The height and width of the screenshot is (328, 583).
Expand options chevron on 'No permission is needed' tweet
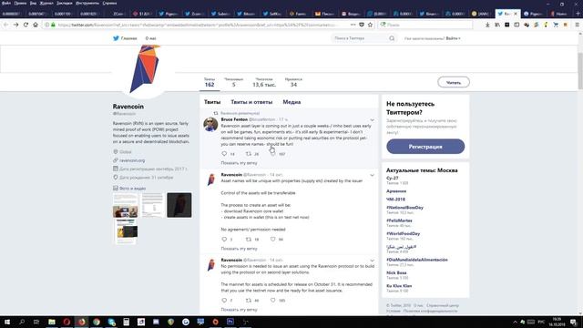pyautogui.click(x=372, y=261)
